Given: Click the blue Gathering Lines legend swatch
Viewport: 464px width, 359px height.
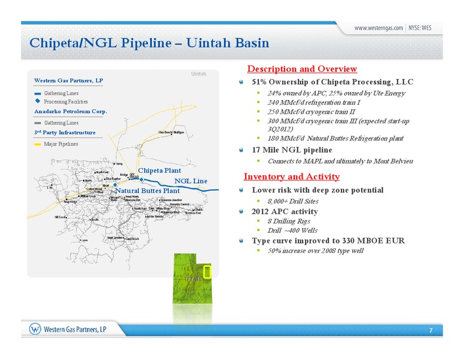Looking at the screenshot, I should tap(38, 93).
